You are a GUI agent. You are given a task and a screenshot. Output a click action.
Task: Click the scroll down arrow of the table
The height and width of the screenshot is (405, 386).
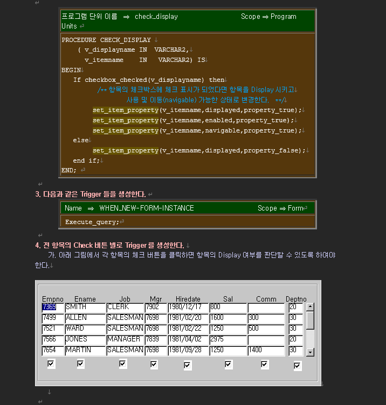point(310,352)
